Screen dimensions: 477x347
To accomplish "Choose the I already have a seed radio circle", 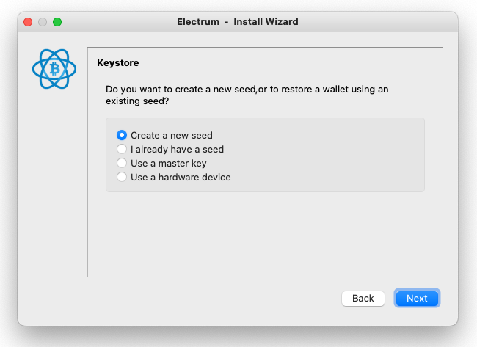I will click(122, 149).
